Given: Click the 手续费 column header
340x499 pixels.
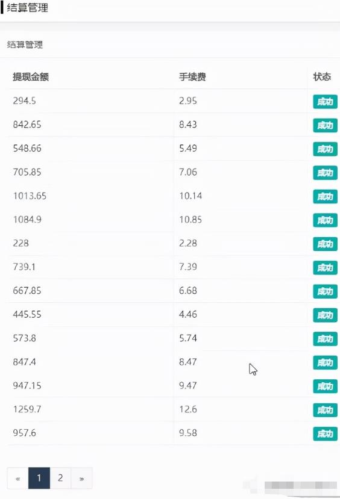Looking at the screenshot, I should [x=192, y=76].
